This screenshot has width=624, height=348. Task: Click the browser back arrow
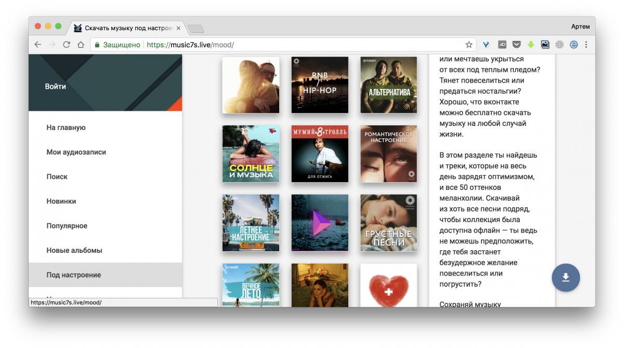38,45
